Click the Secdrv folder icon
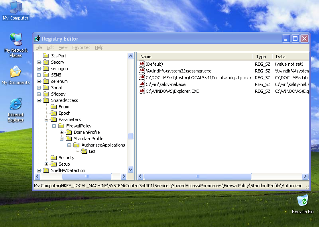319x227 pixels. pyautogui.click(x=46, y=62)
